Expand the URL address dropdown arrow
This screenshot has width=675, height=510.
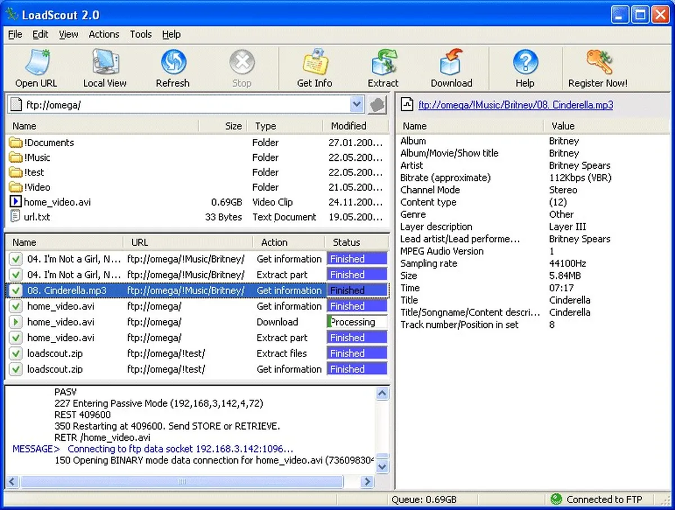357,105
